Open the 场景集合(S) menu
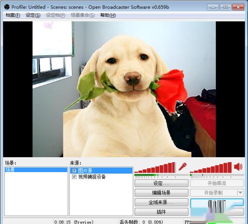Image resolution: width=248 pixels, height=224 pixels. [83, 15]
